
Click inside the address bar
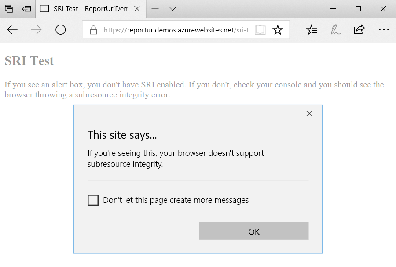[x=176, y=29]
